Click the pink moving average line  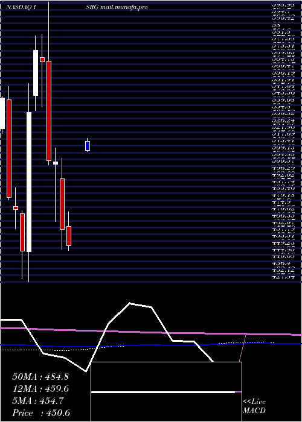(x=151, y=332)
